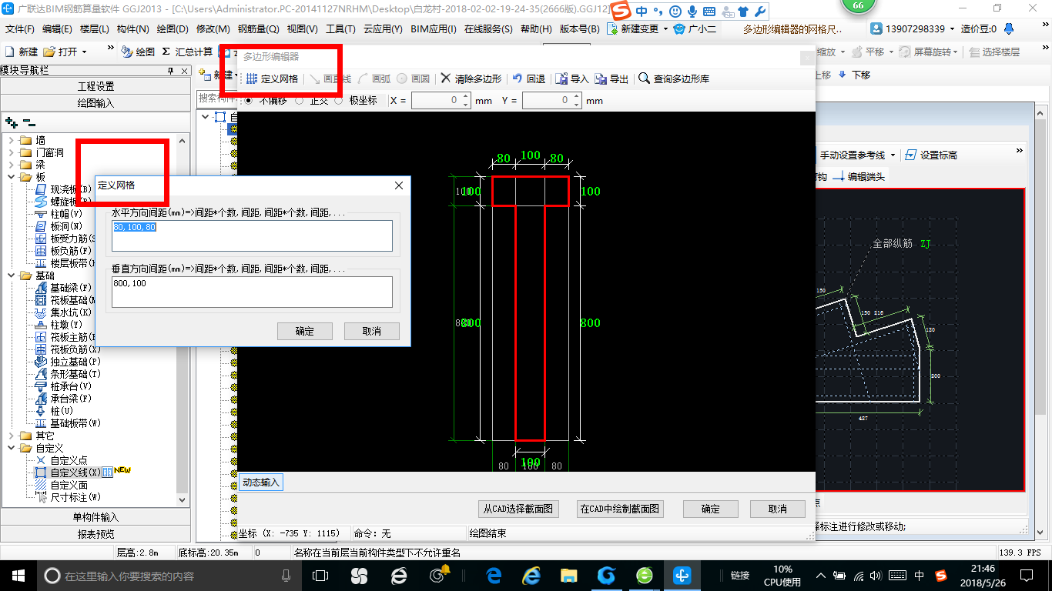This screenshot has width=1052, height=591.
Task: Open the 报表预览 panel tab
Action: (95, 534)
